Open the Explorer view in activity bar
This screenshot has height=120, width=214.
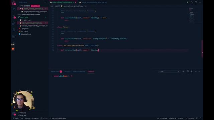click(x=14, y=3)
